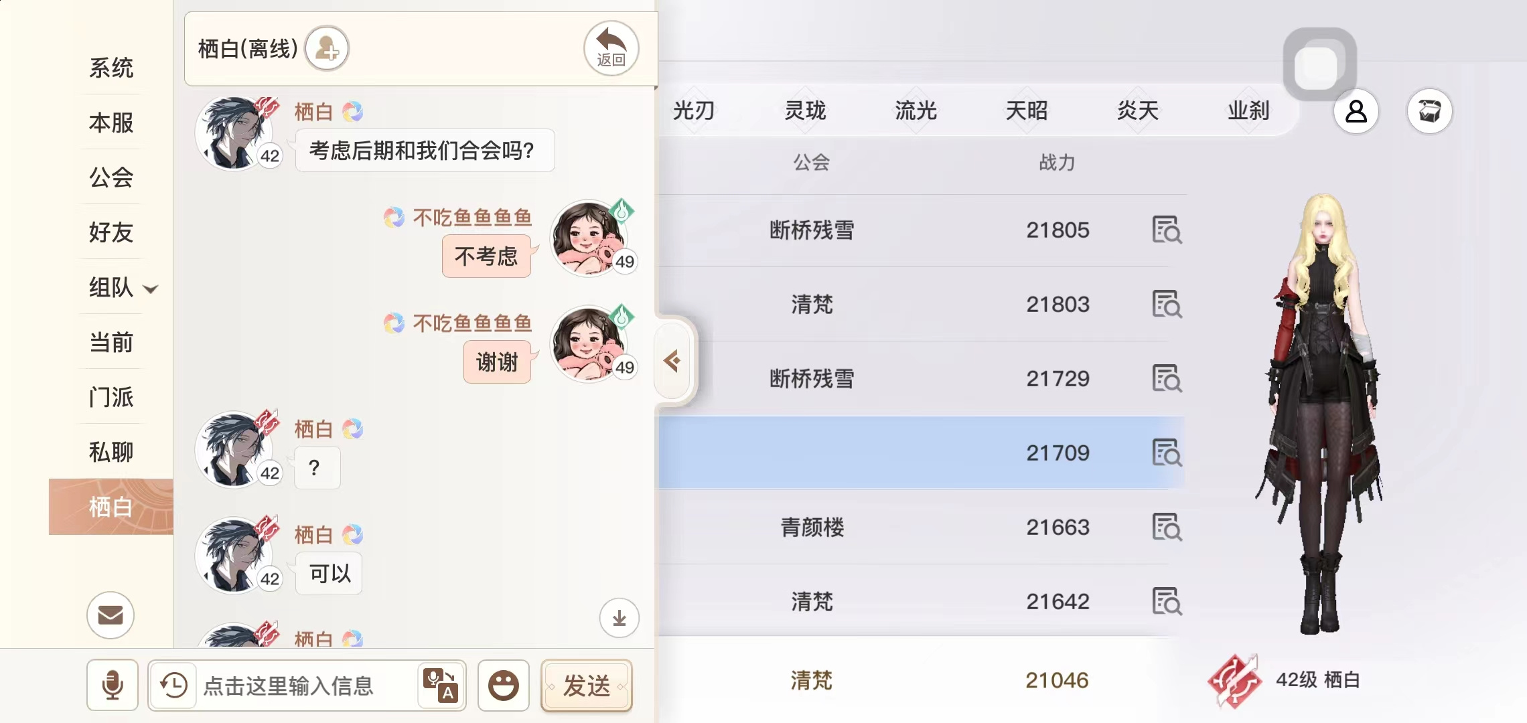
Task: Start voice input with microphone icon
Action: (113, 685)
